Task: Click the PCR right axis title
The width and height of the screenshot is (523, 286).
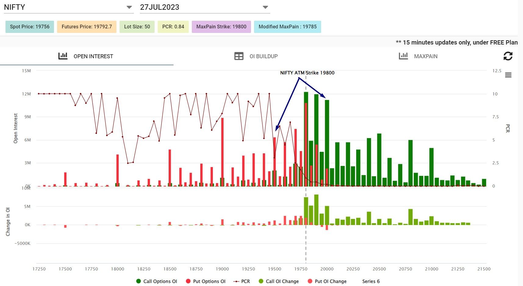Action: point(508,128)
